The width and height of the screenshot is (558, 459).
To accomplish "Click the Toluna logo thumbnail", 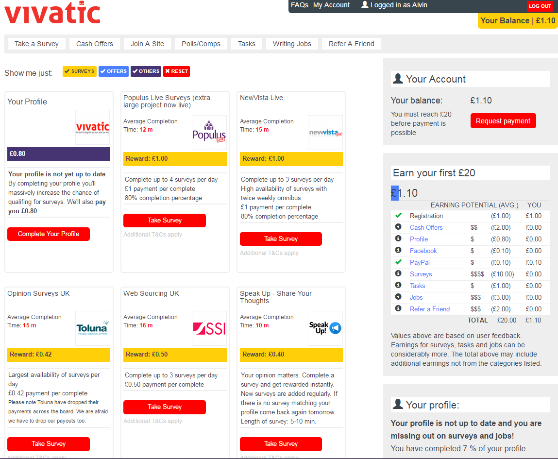I will [x=93, y=328].
